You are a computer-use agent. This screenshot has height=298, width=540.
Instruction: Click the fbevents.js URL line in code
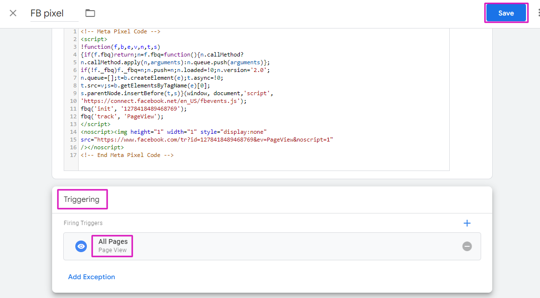coord(164,101)
